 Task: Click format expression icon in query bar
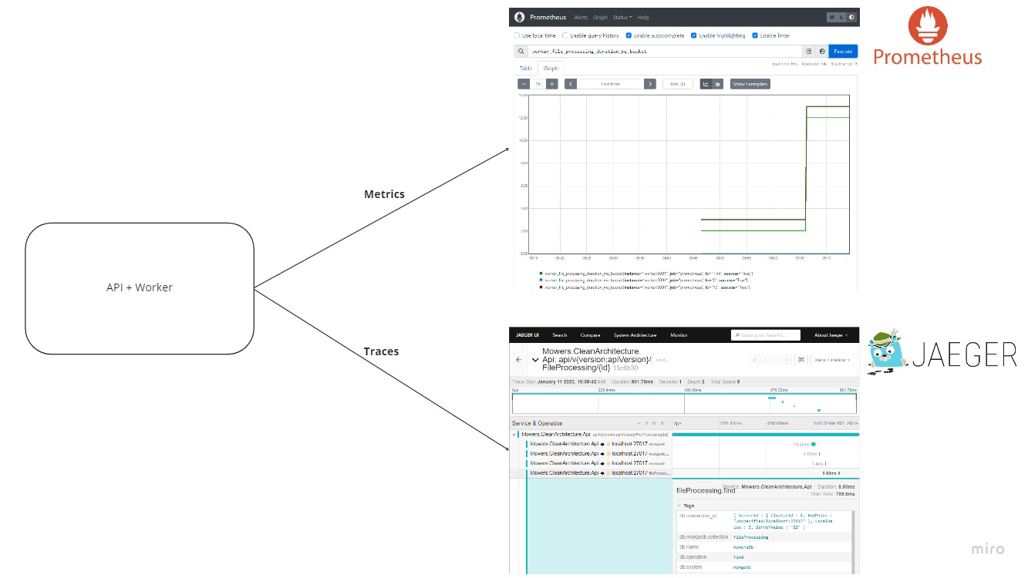click(x=808, y=51)
